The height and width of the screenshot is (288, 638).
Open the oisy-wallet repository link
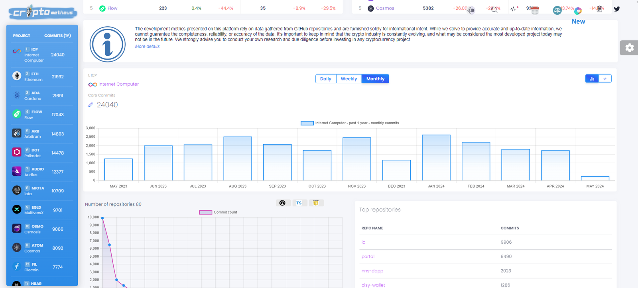tap(373, 285)
